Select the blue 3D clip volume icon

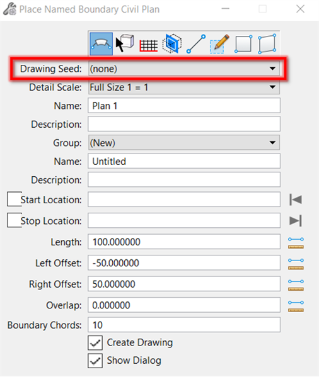(x=172, y=43)
